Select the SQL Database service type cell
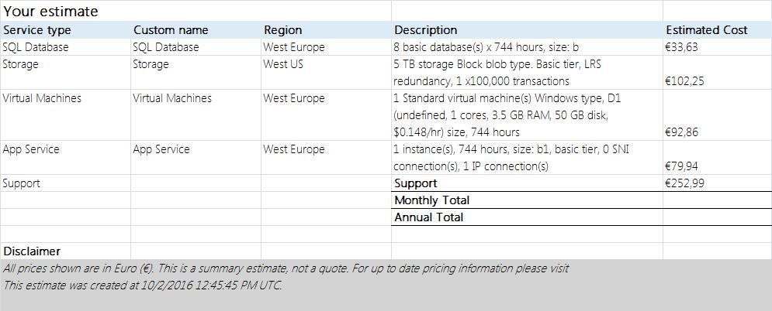Image resolution: width=772 pixels, height=311 pixels. pos(65,47)
